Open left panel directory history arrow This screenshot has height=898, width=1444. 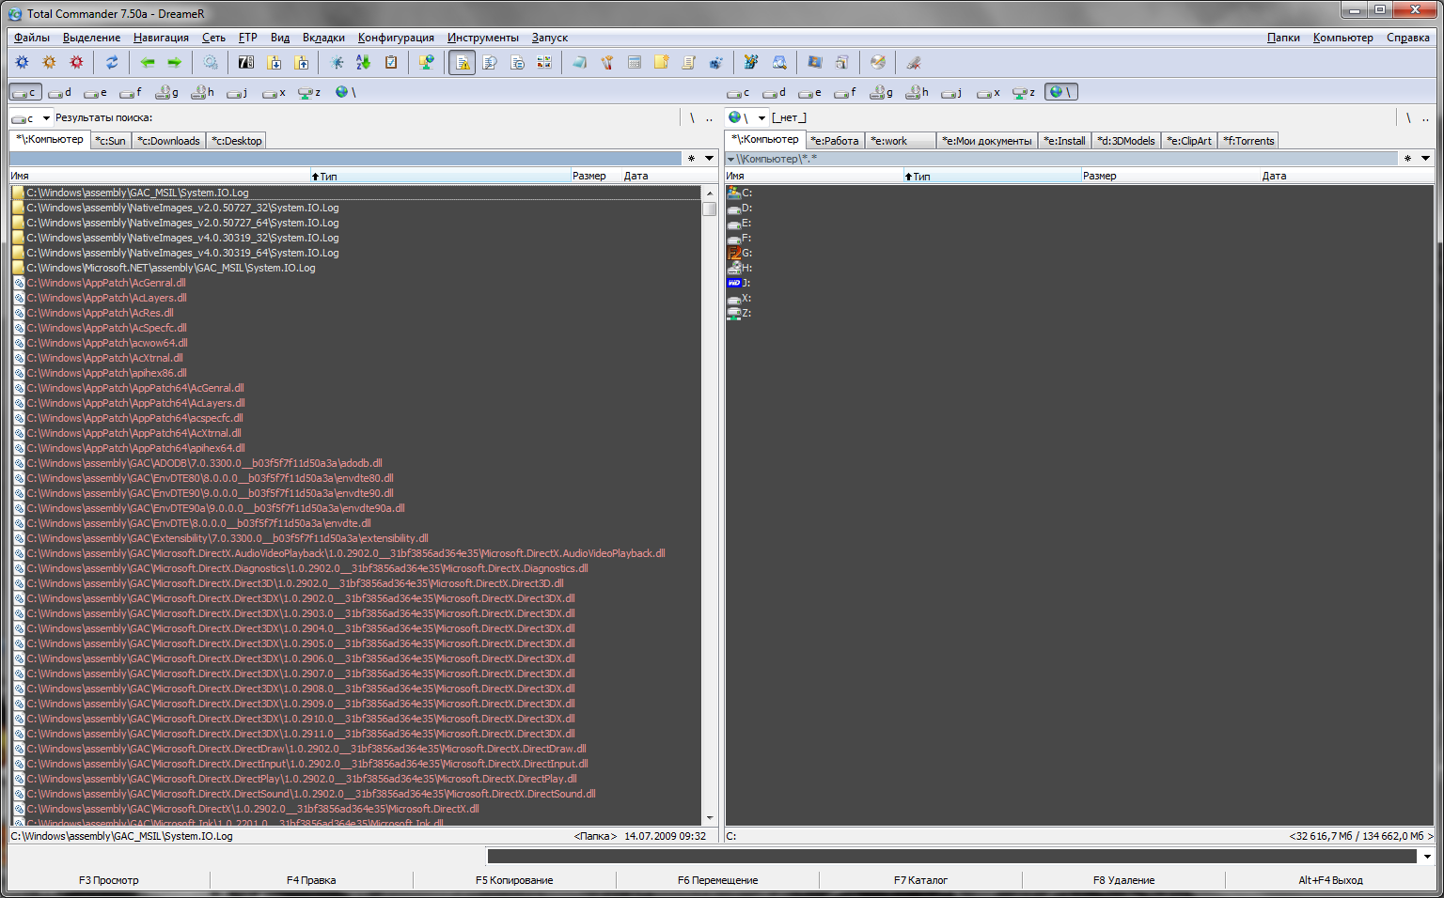(x=710, y=158)
